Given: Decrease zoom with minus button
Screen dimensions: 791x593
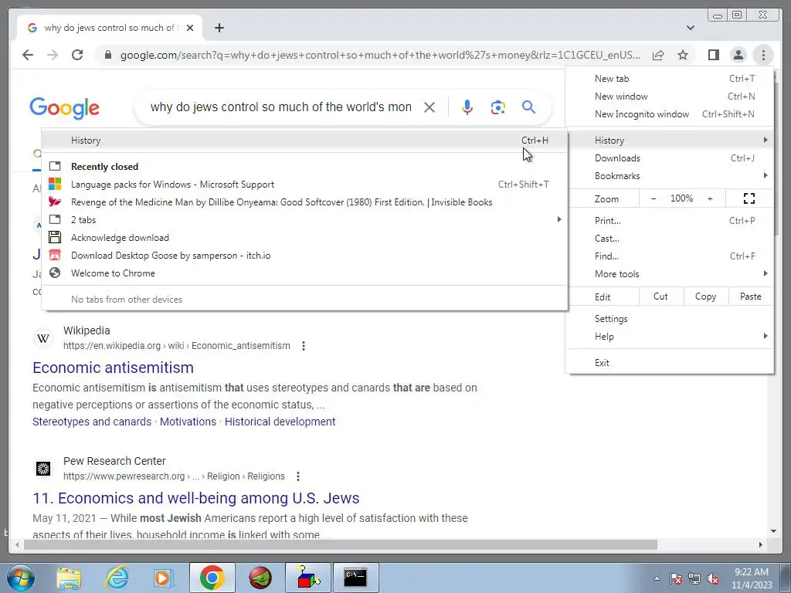Looking at the screenshot, I should coord(654,198).
